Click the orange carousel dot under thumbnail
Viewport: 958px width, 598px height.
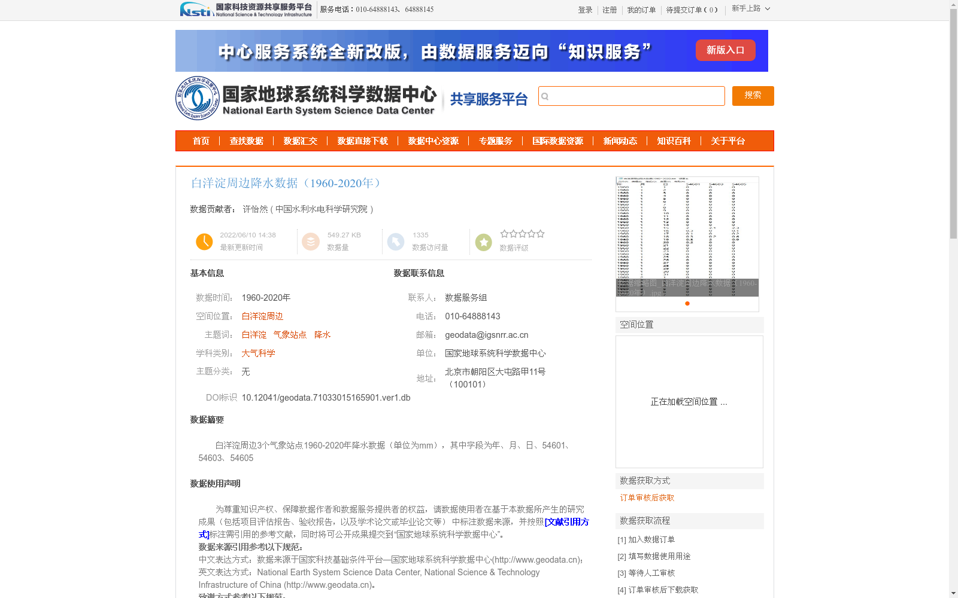[687, 304]
